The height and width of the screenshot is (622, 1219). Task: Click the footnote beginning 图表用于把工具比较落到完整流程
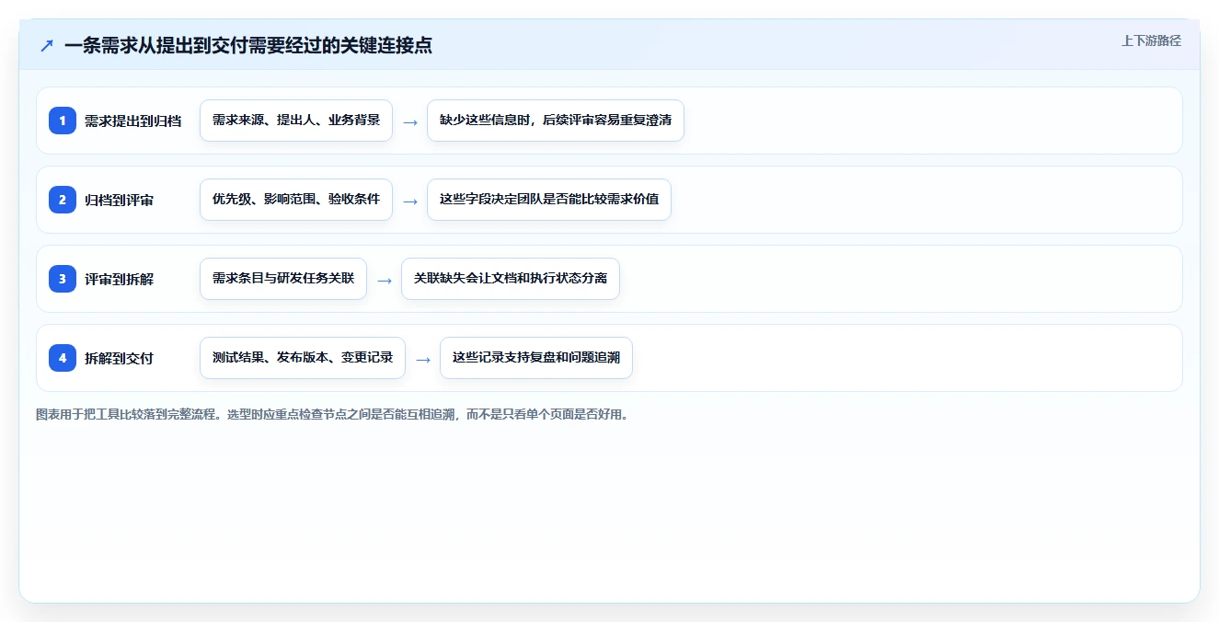333,414
